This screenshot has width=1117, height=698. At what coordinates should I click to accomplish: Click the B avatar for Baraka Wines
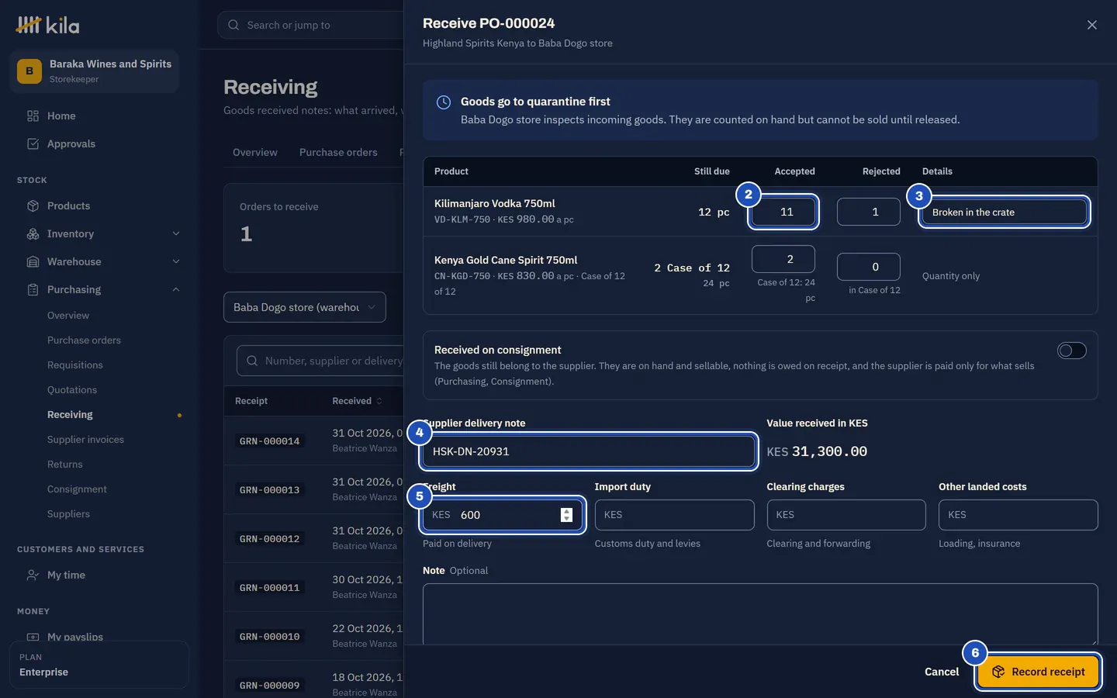[x=29, y=71]
